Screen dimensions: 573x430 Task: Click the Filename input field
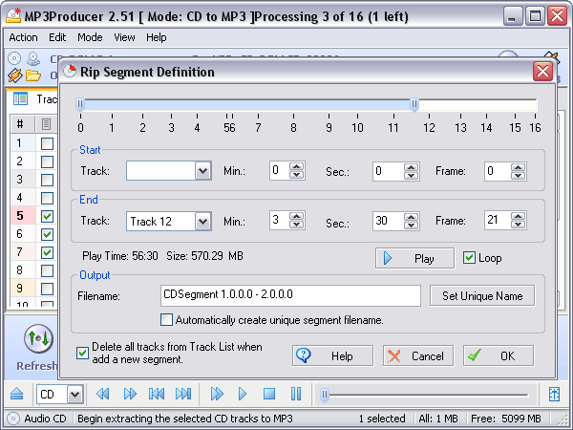(x=290, y=295)
